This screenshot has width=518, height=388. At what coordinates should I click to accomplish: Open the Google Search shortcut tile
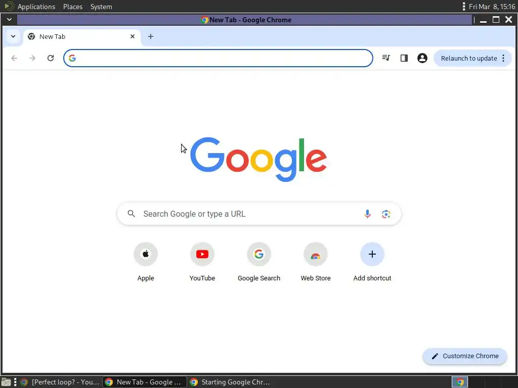[x=258, y=254]
